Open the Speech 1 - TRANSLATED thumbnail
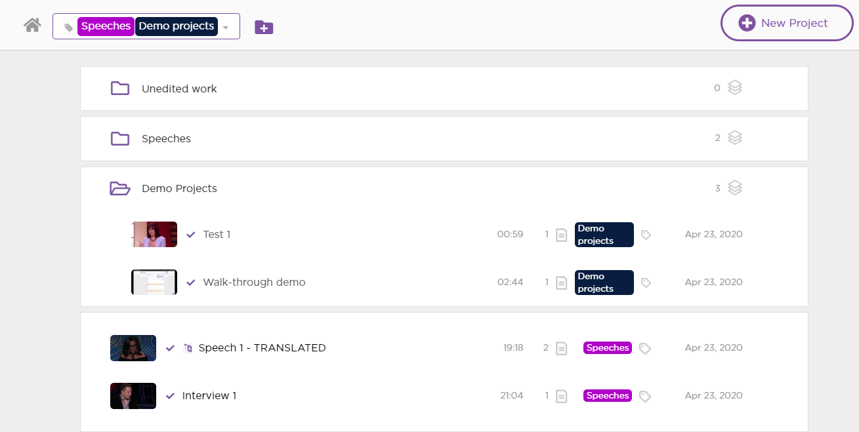Screen dimensions: 859x432 coord(133,348)
